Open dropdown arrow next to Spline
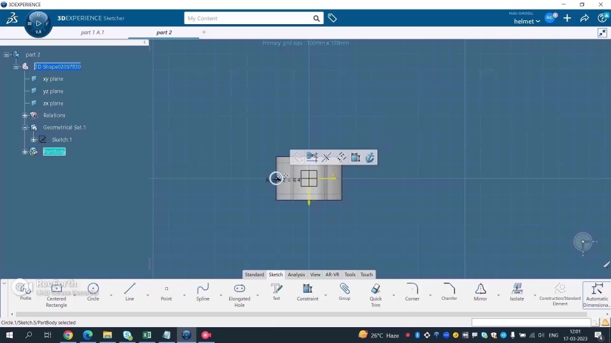 pos(221,295)
